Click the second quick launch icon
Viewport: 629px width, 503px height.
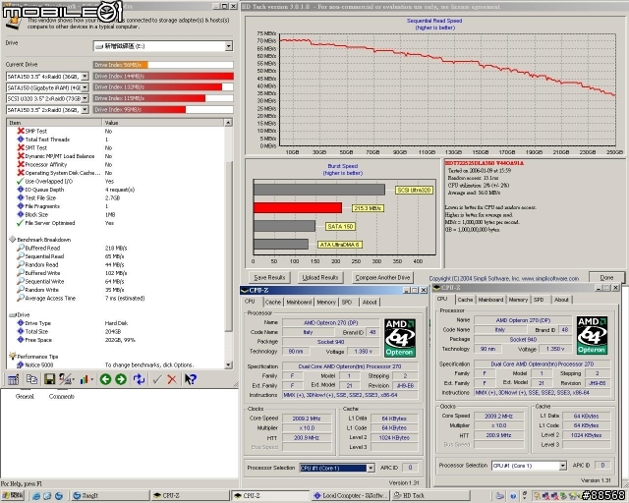click(47, 496)
